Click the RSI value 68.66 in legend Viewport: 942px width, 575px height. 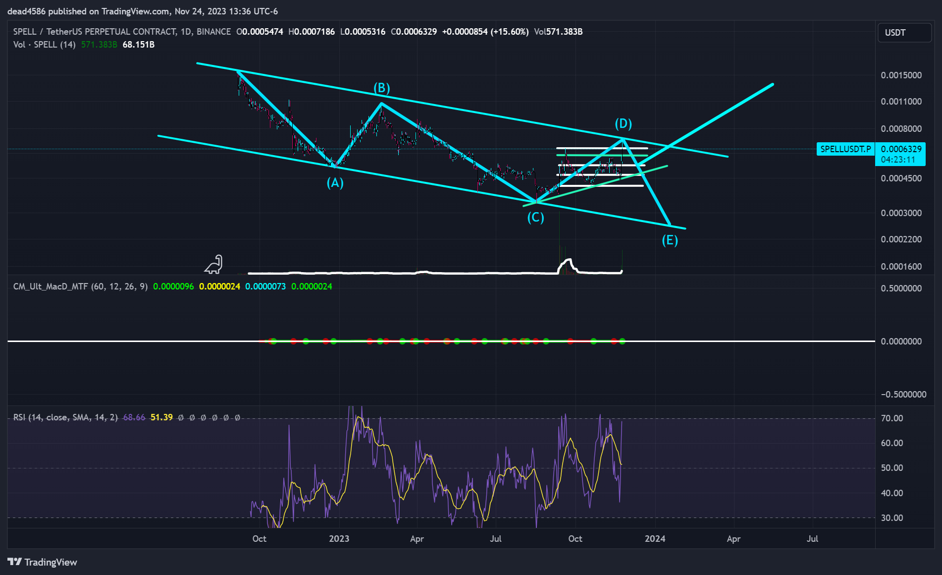134,417
